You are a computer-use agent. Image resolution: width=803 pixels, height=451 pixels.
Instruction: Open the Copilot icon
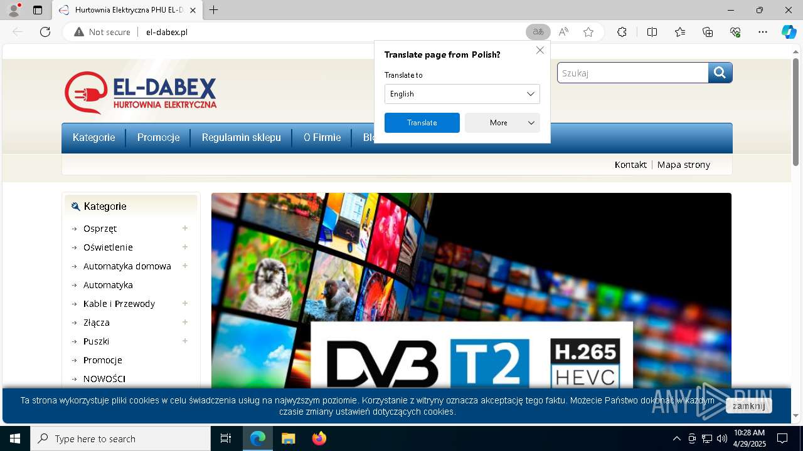[789, 32]
